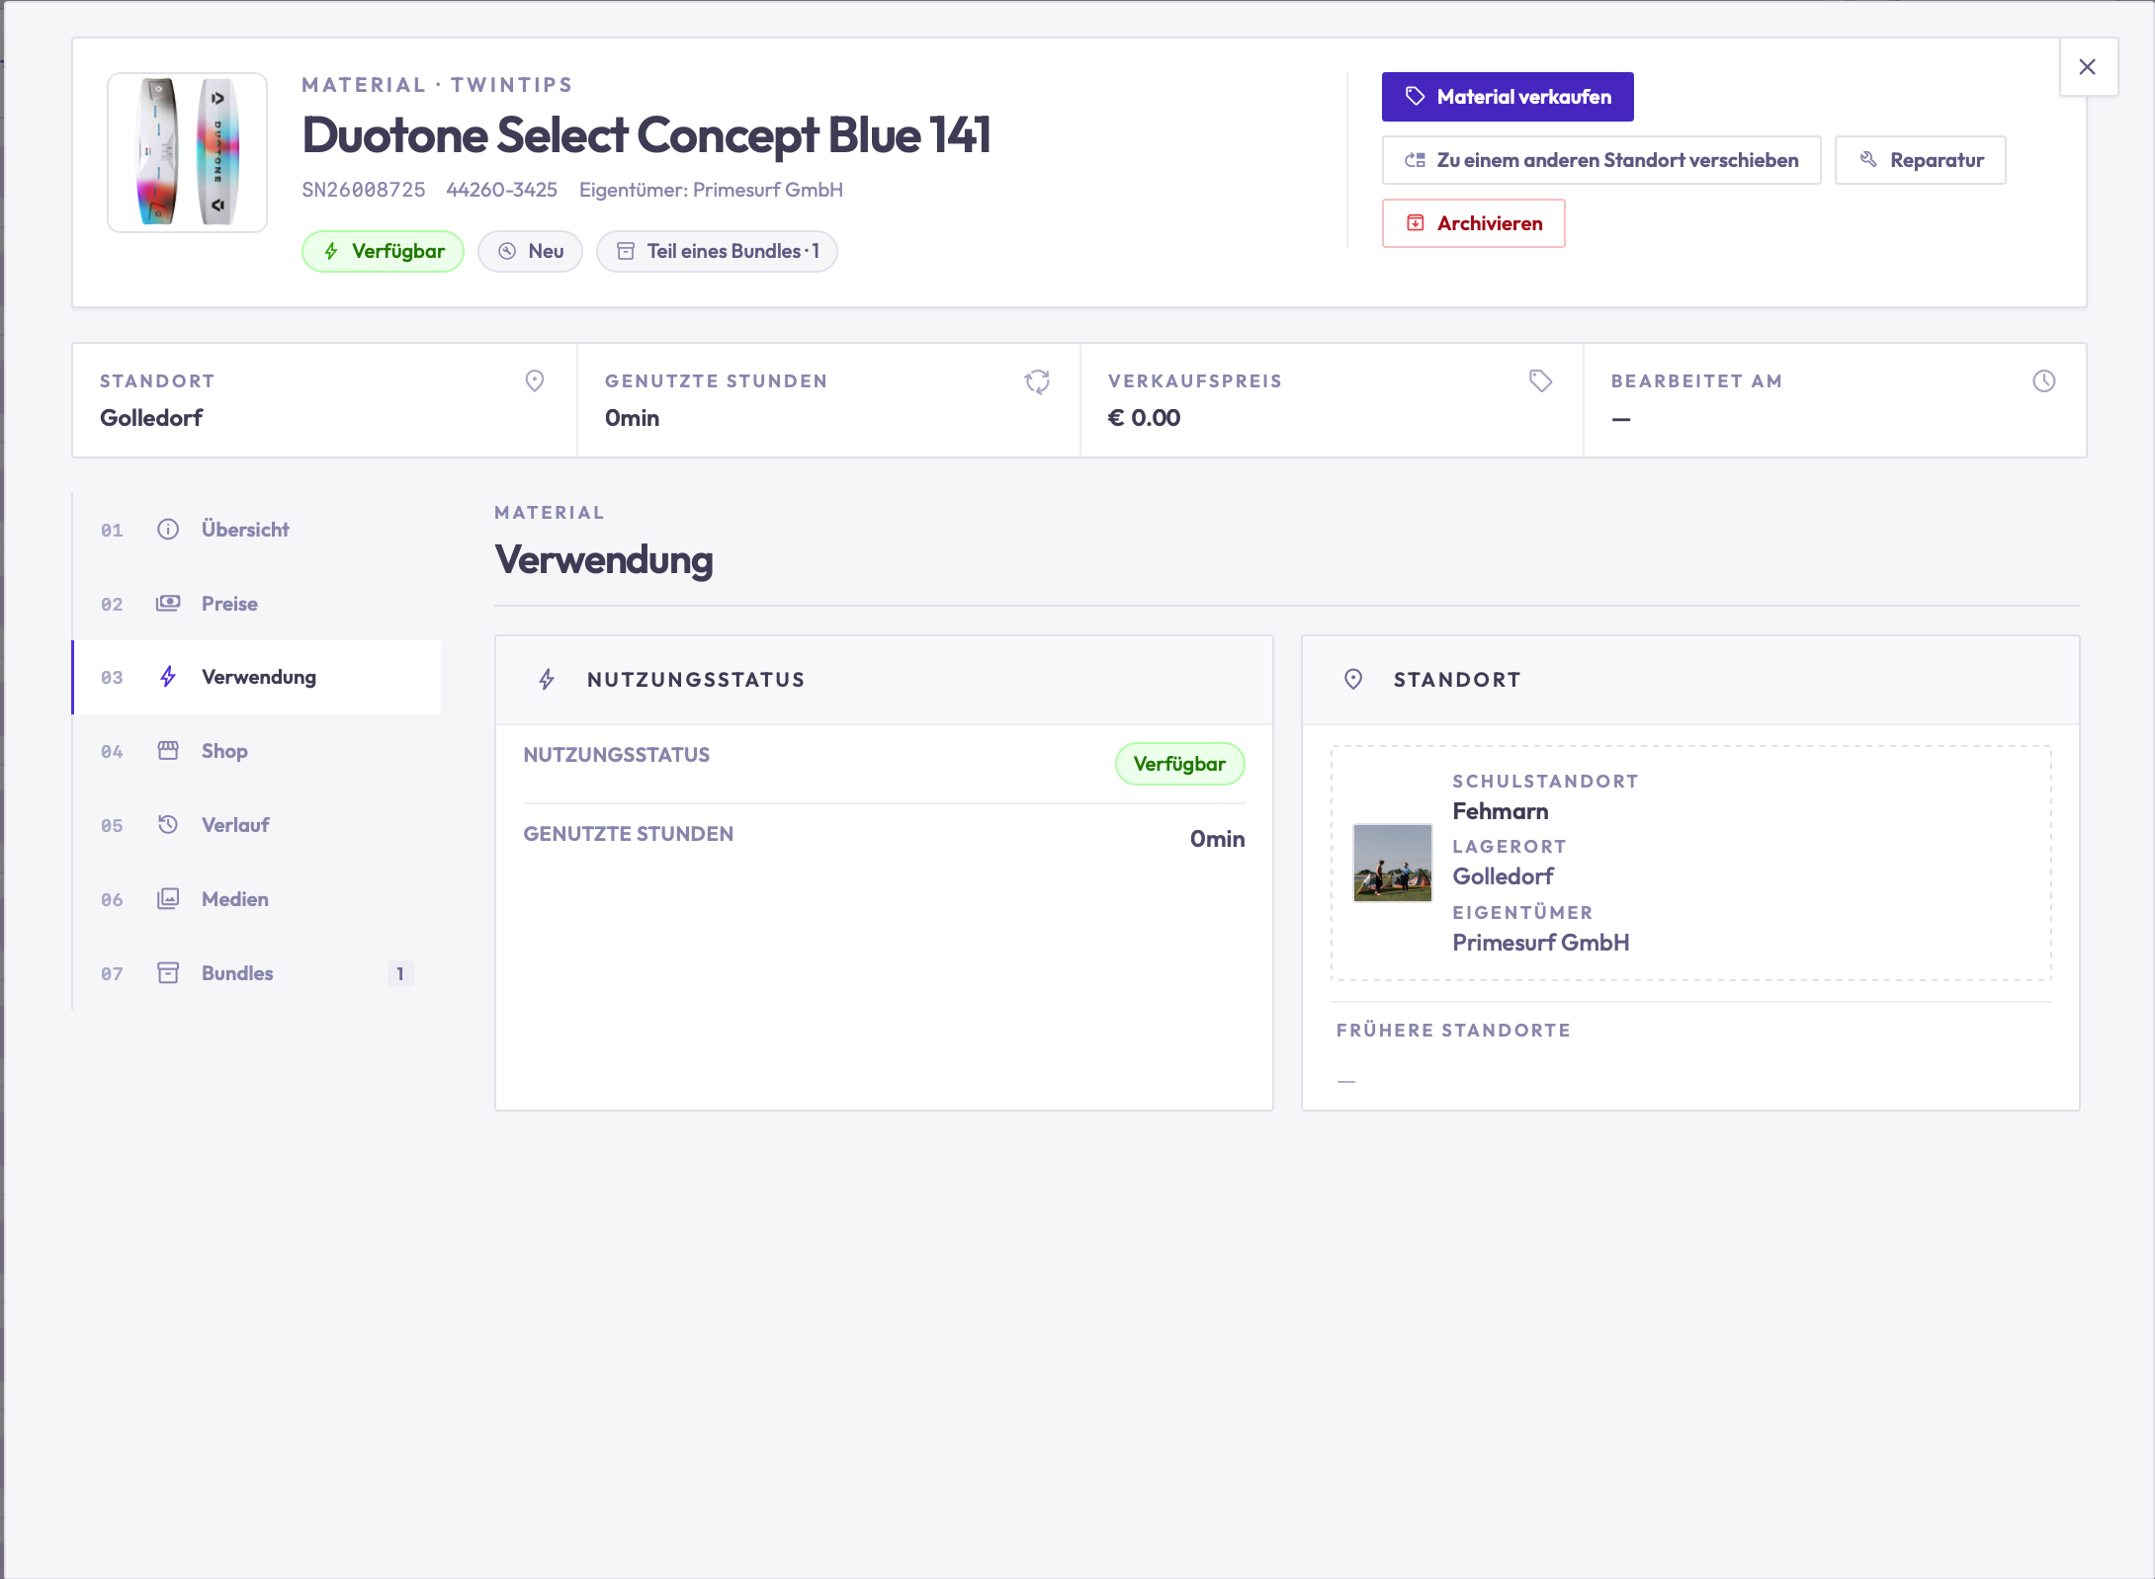Screen dimensions: 2155x1579
Task: Click the Teil eines Bundles badge
Action: click(717, 251)
